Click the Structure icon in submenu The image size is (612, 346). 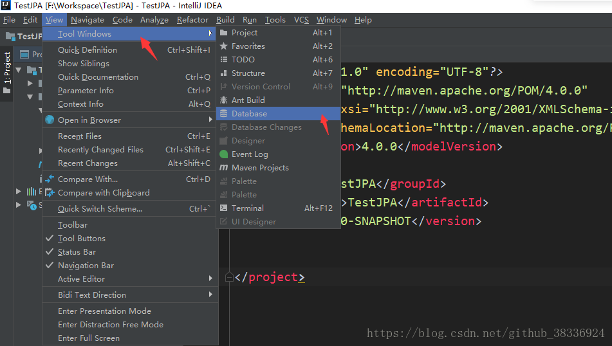224,73
